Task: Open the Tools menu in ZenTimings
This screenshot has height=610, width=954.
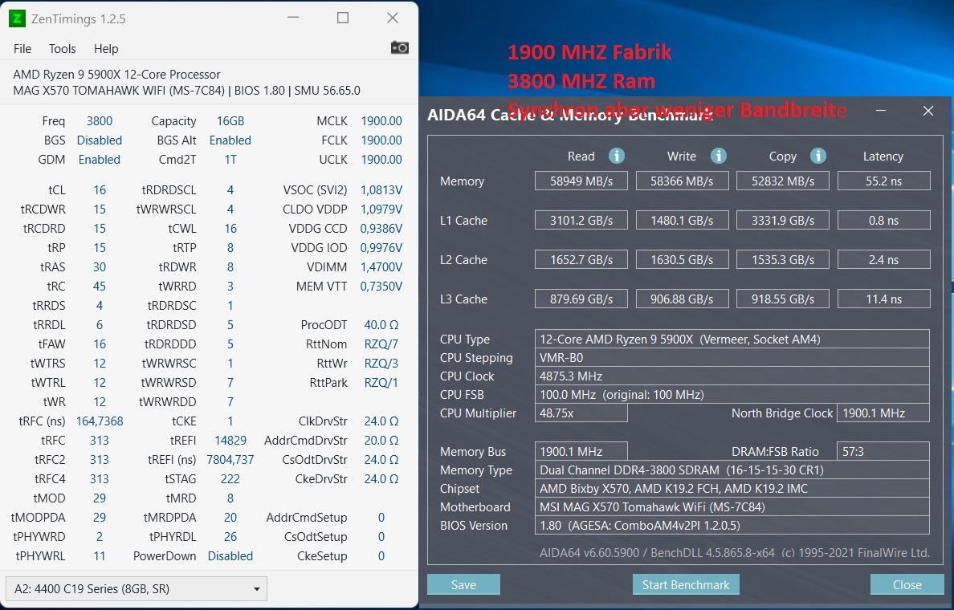Action: tap(62, 49)
